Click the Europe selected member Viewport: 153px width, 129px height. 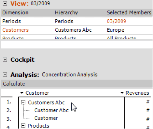pos(116,30)
